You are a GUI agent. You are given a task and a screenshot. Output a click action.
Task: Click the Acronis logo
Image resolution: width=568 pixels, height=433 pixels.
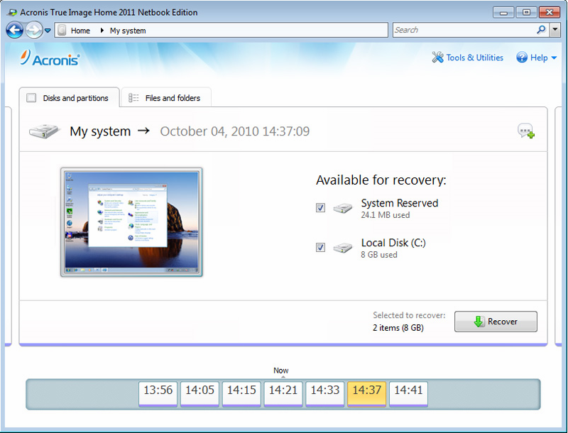[x=50, y=58]
